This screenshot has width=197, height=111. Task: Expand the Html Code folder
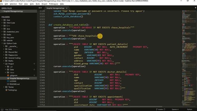click(x=2, y=23)
